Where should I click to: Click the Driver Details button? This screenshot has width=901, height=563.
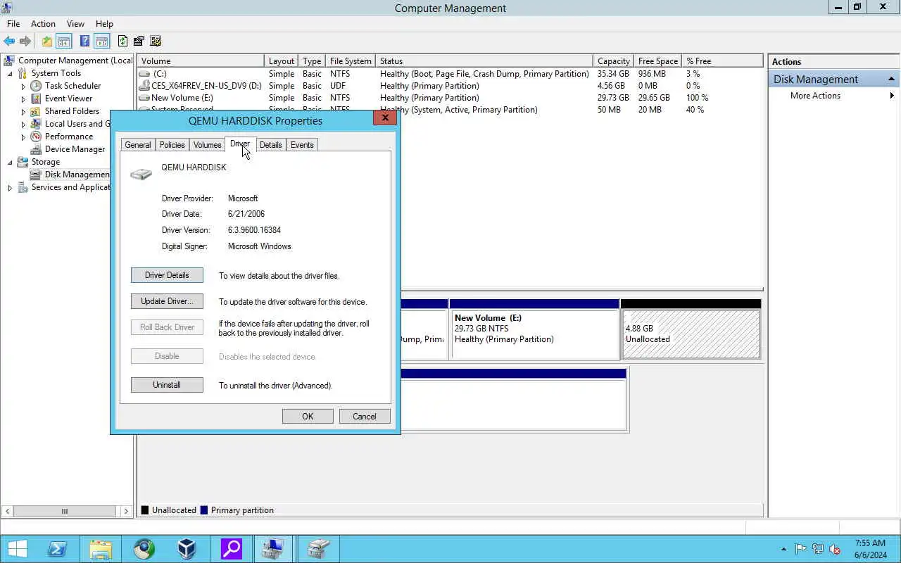pos(167,275)
